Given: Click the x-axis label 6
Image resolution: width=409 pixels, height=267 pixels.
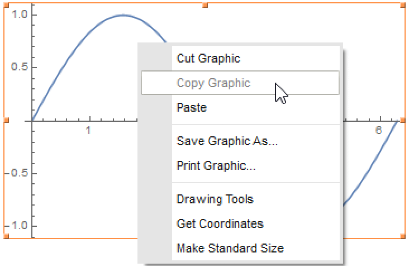Looking at the screenshot, I should [x=378, y=130].
